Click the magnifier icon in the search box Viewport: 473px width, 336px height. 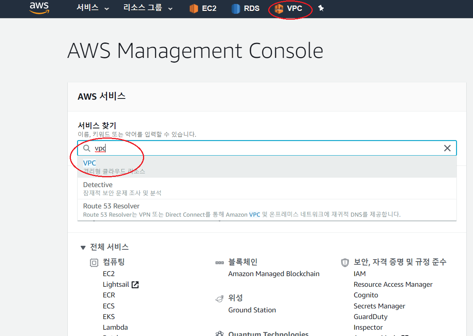pos(86,148)
